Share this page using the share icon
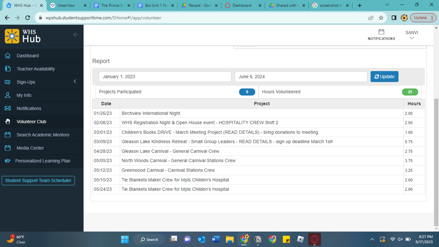 pyautogui.click(x=371, y=18)
